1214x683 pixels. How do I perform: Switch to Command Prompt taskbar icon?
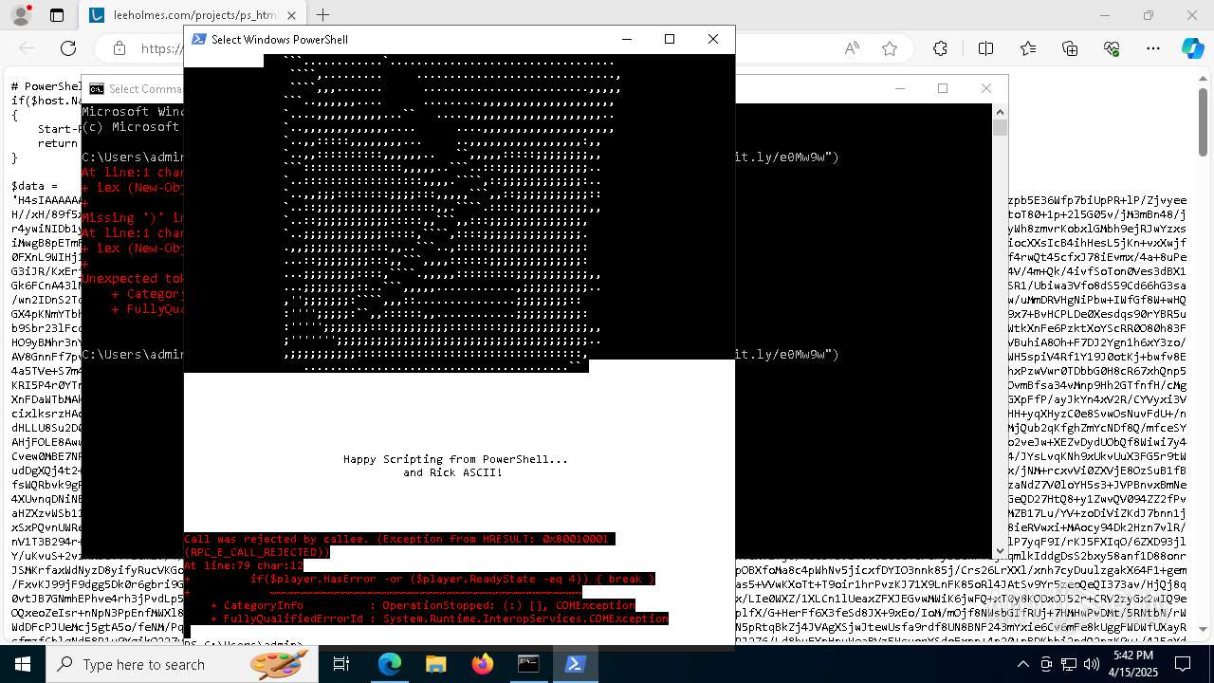[528, 664]
